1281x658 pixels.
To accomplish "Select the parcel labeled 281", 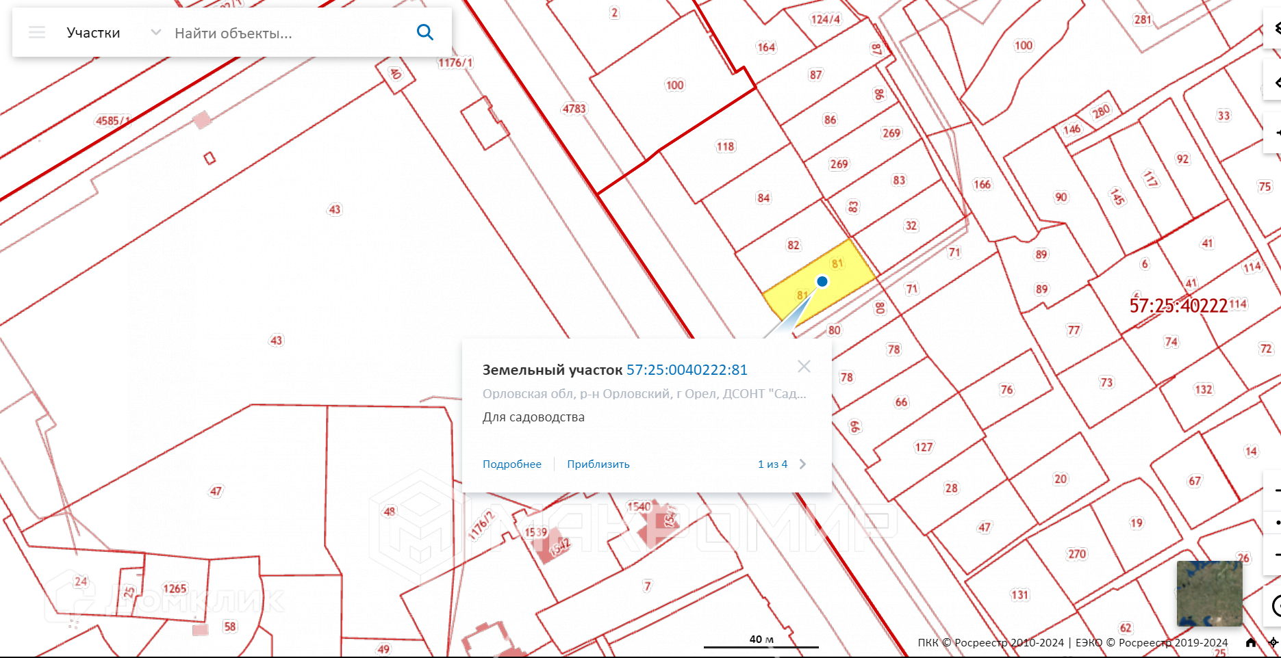I will 1143,20.
